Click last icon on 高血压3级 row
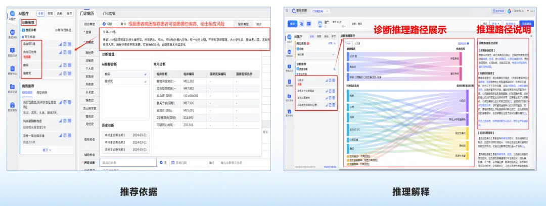The width and height of the screenshot is (546, 206). coord(69,44)
